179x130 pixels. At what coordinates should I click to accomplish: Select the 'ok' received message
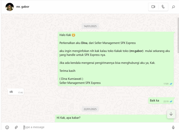coord(16,92)
